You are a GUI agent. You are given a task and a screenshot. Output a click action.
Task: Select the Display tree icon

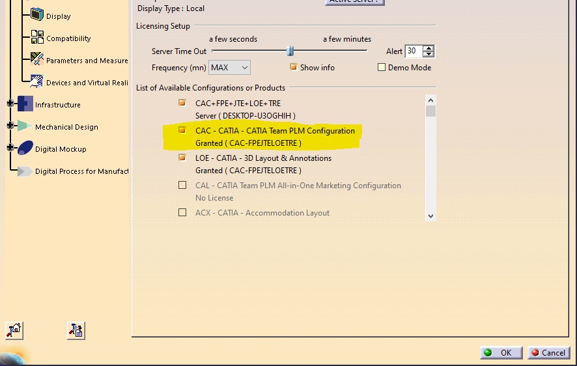37,15
